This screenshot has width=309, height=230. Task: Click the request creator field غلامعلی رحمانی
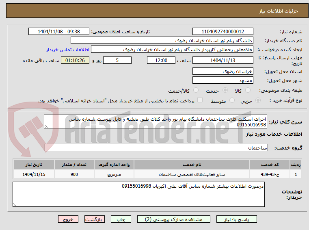pyautogui.click(x=172, y=50)
